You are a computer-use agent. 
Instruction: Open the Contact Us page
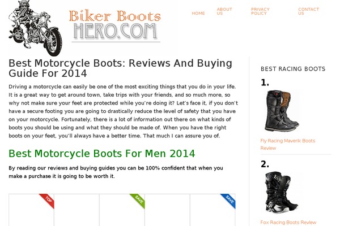[308, 11]
